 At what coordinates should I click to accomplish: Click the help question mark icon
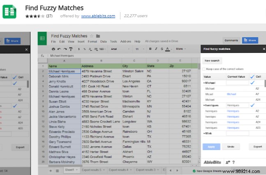pyautogui.click(x=234, y=162)
